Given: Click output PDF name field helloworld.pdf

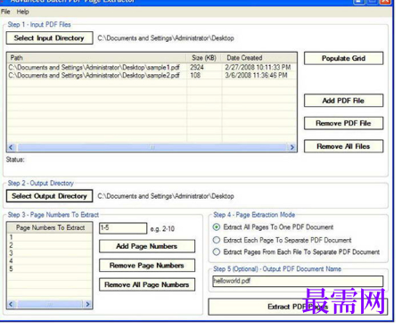Looking at the screenshot, I should point(298,281).
